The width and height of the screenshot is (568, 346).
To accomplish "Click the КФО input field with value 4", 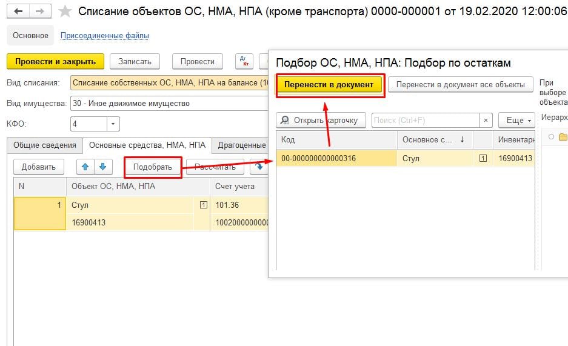I will pos(89,124).
